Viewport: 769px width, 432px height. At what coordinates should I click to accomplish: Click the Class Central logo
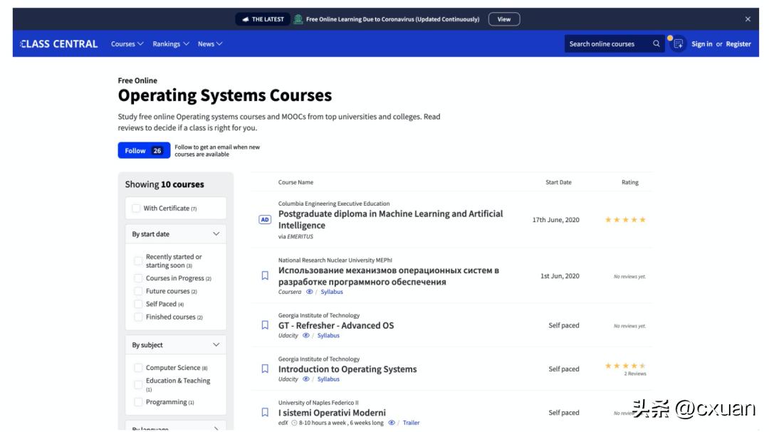coord(59,44)
